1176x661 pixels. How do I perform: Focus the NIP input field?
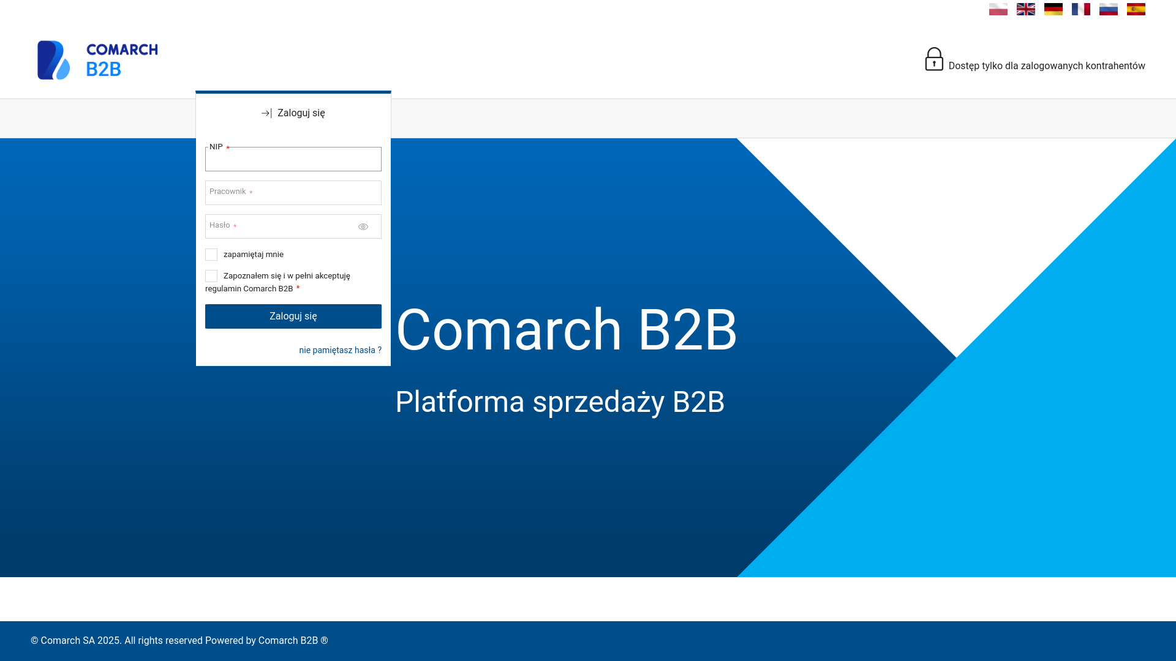coord(293,159)
